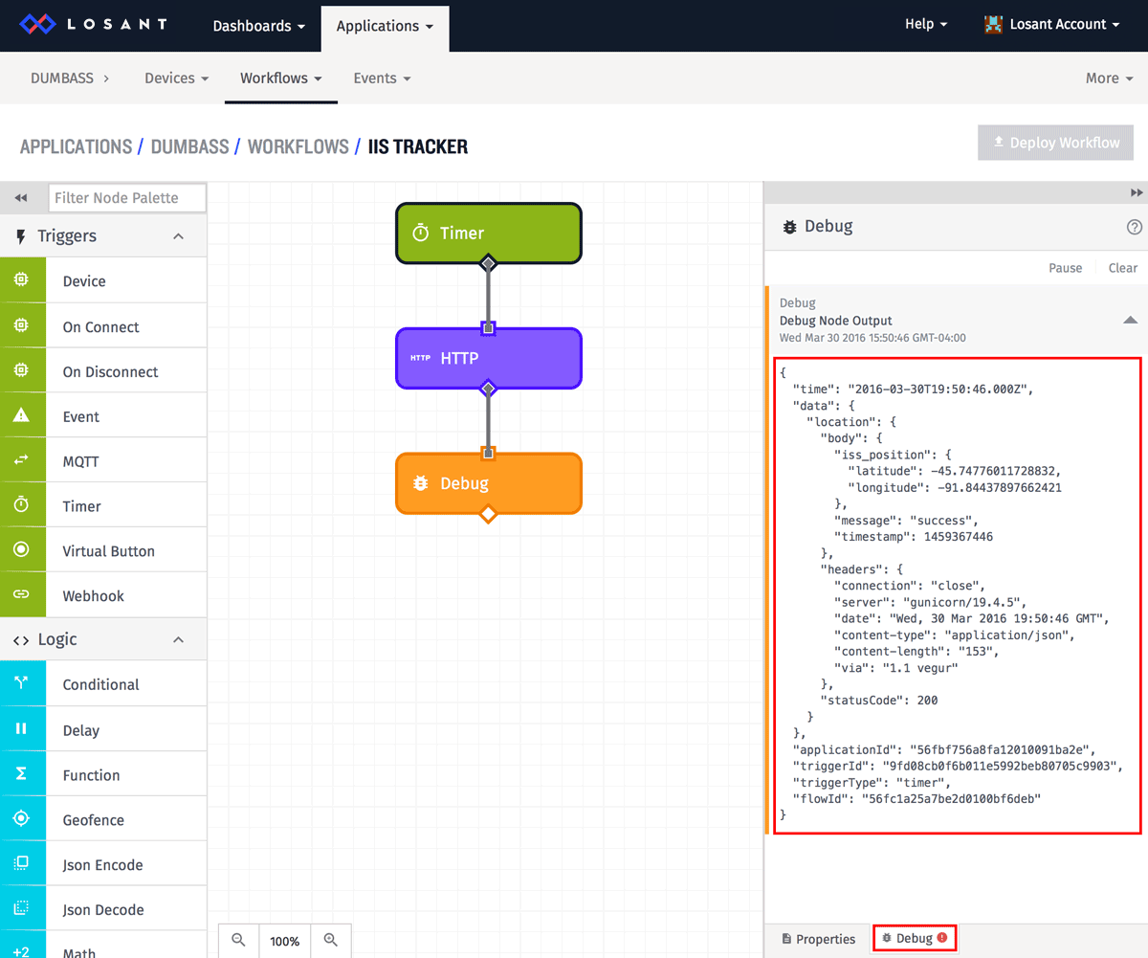Switch to the Properties tab
The image size is (1148, 958).
point(819,939)
